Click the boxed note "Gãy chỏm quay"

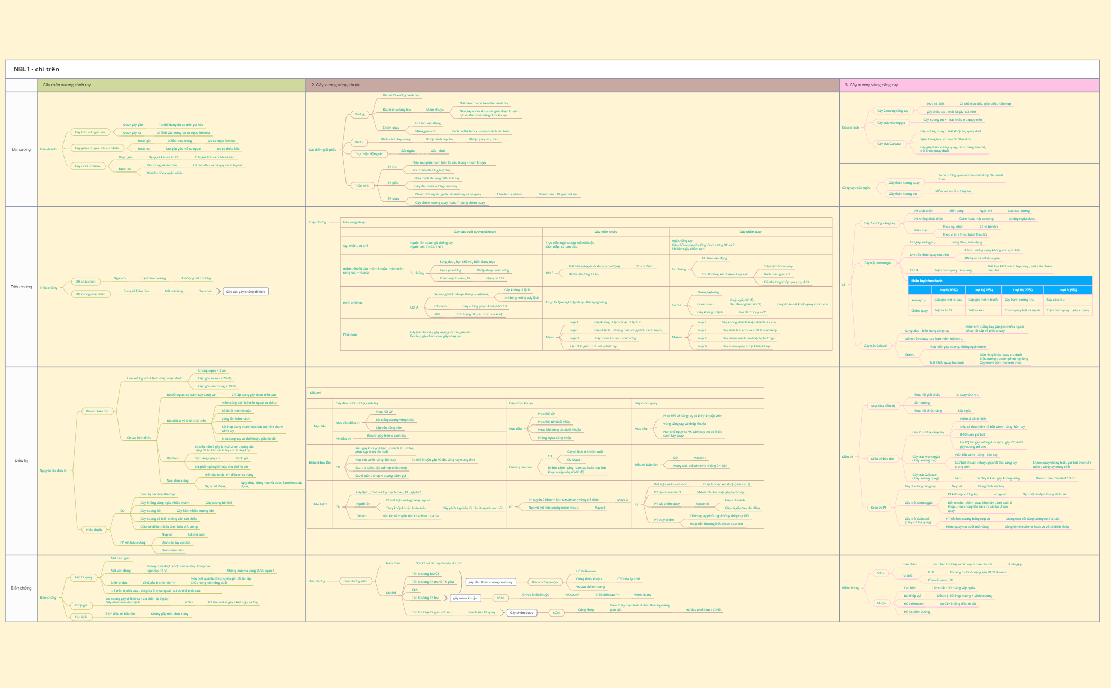coord(522,612)
